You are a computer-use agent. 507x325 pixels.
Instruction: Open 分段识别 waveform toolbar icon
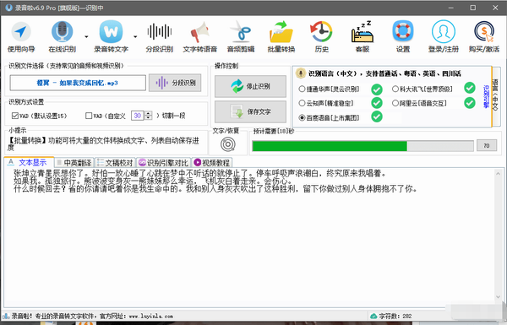coord(160,36)
